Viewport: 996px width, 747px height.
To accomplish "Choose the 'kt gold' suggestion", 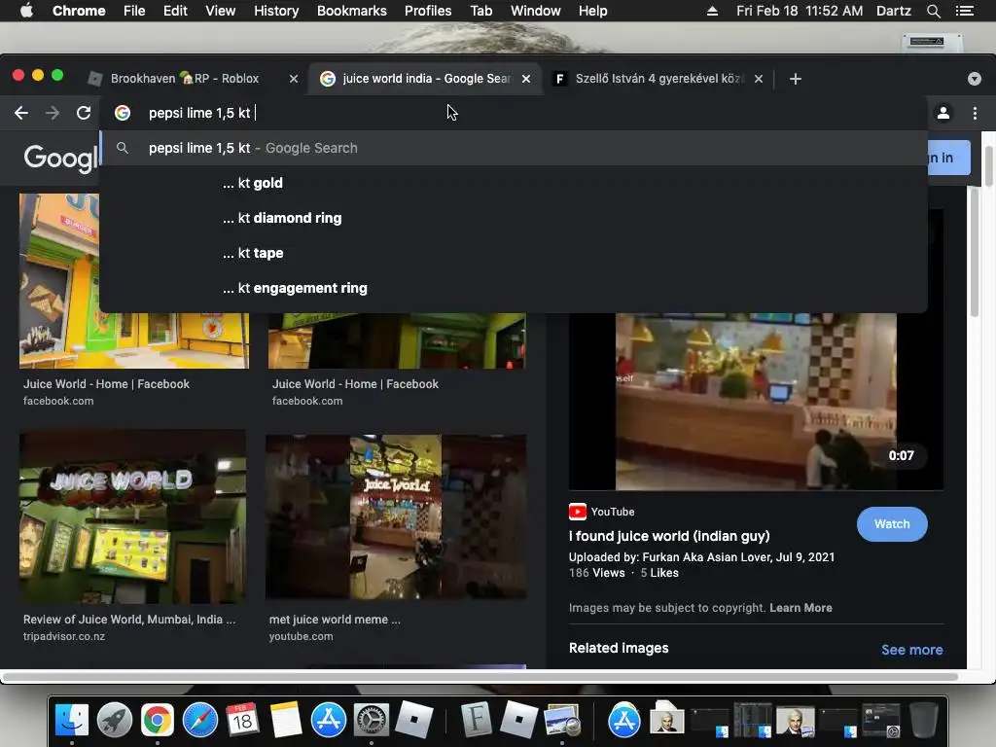I will pos(514,183).
